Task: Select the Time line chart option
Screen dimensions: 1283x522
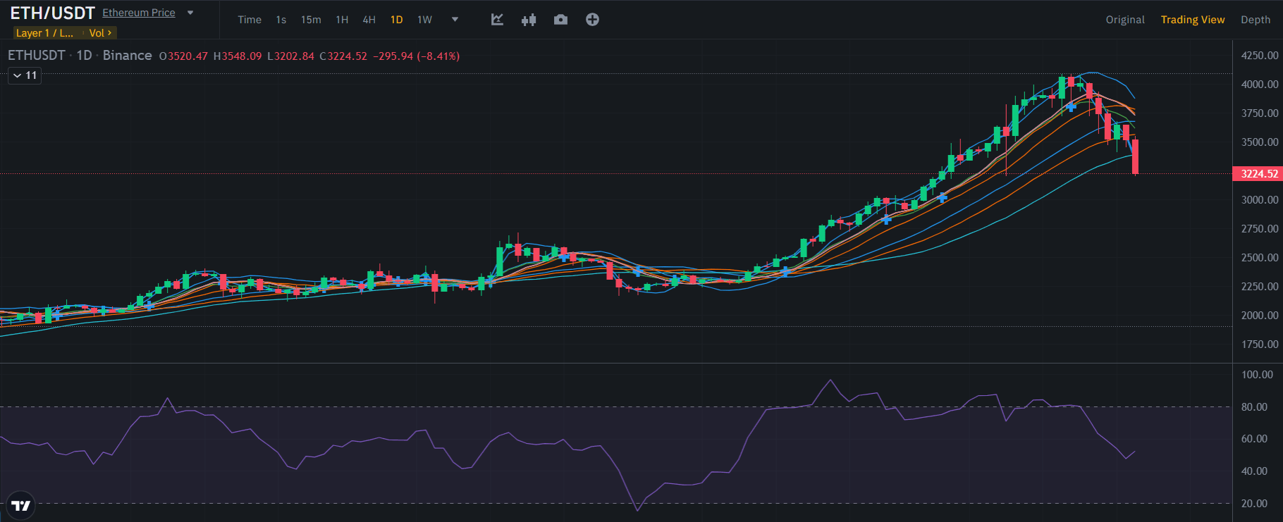Action: pos(250,20)
